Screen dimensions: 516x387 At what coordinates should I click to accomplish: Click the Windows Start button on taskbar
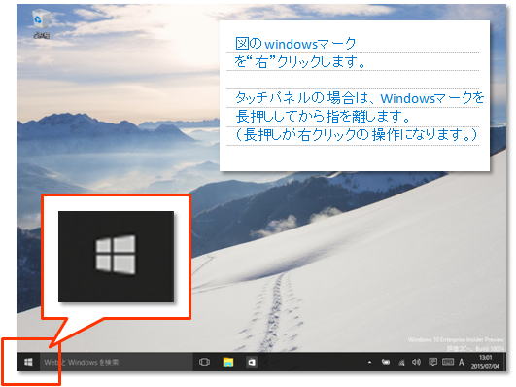(x=28, y=363)
